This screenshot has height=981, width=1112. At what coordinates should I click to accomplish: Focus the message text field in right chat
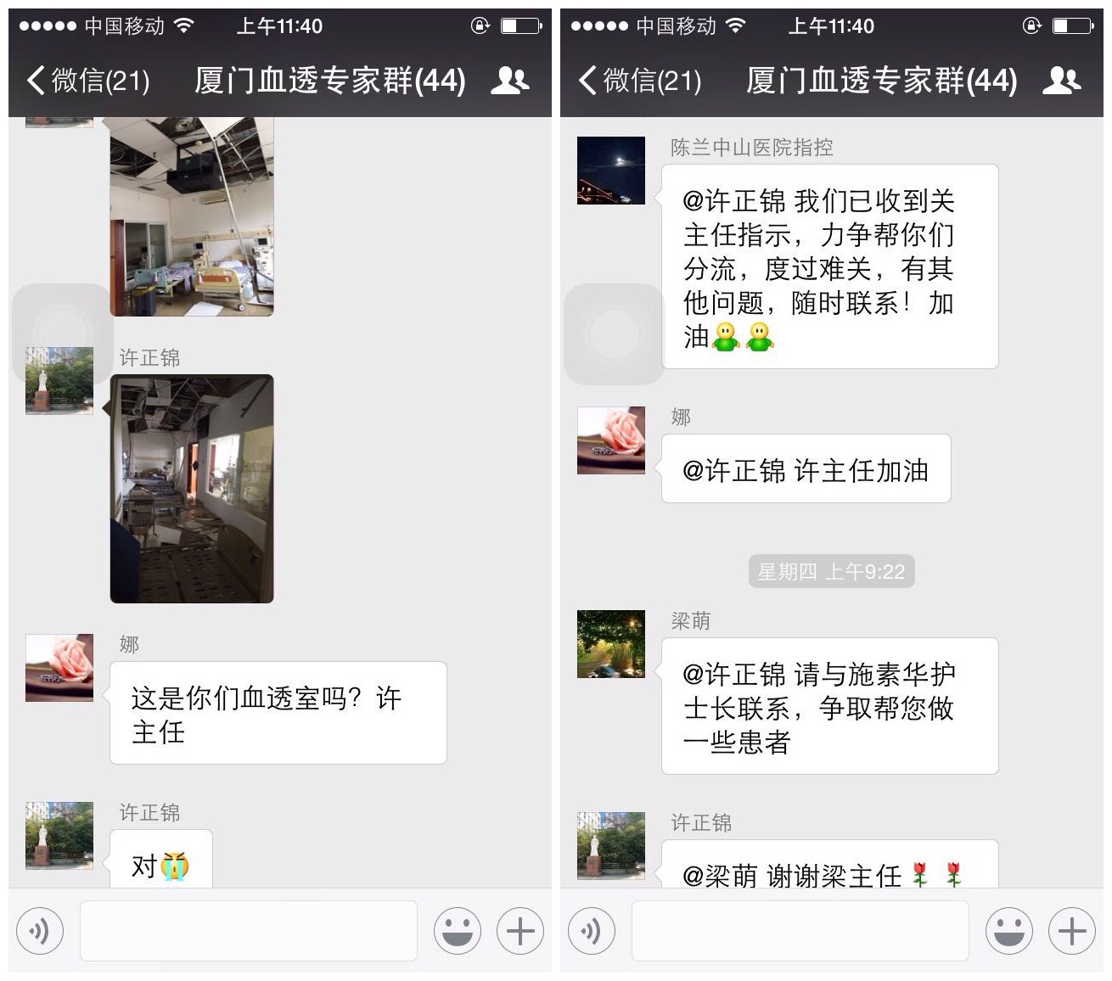point(800,931)
